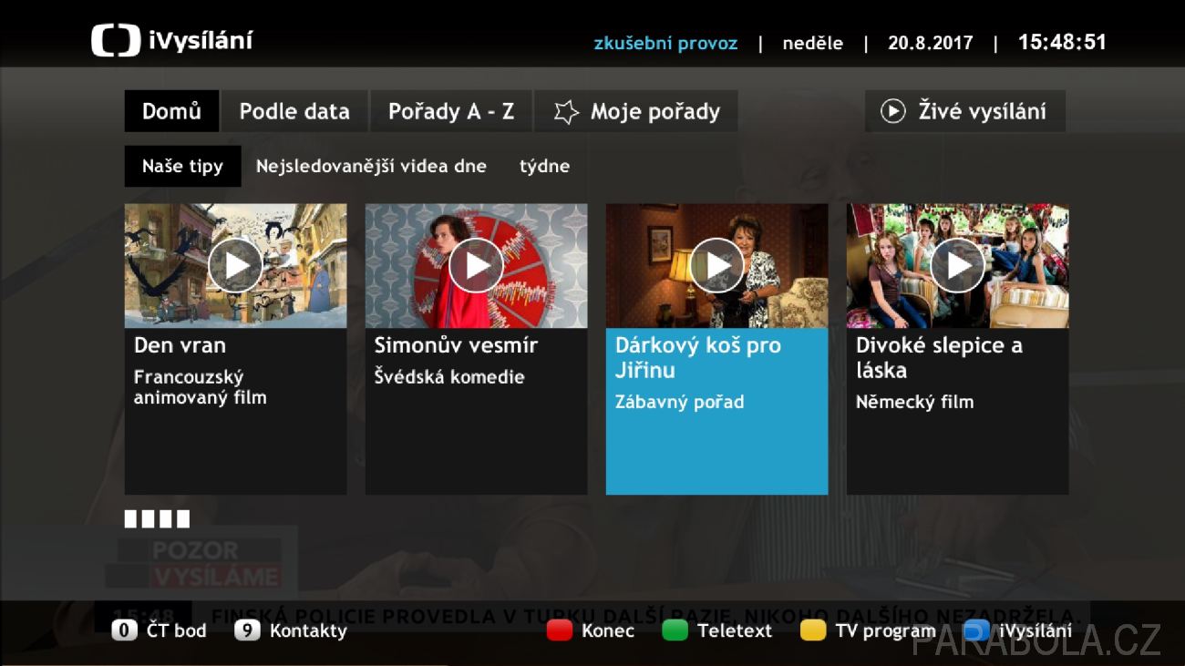This screenshot has width=1185, height=666.
Task: Play the Den vran video
Action: point(235,265)
